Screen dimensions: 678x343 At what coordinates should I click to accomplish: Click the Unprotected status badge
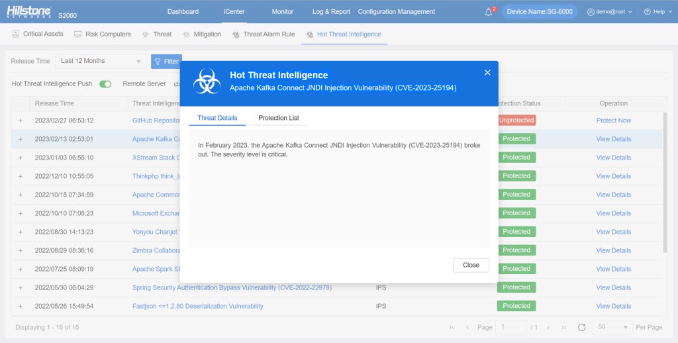coord(516,121)
